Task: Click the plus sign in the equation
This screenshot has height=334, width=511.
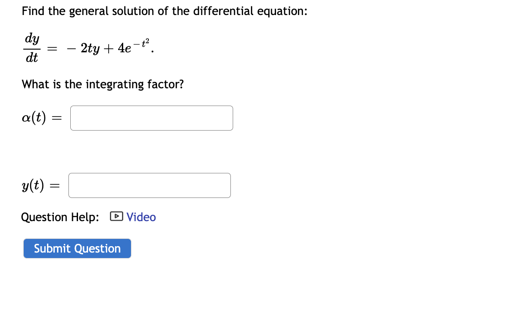Action: pyautogui.click(x=109, y=49)
